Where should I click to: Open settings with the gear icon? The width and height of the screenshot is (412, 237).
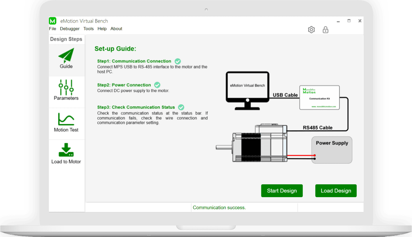[x=311, y=30]
